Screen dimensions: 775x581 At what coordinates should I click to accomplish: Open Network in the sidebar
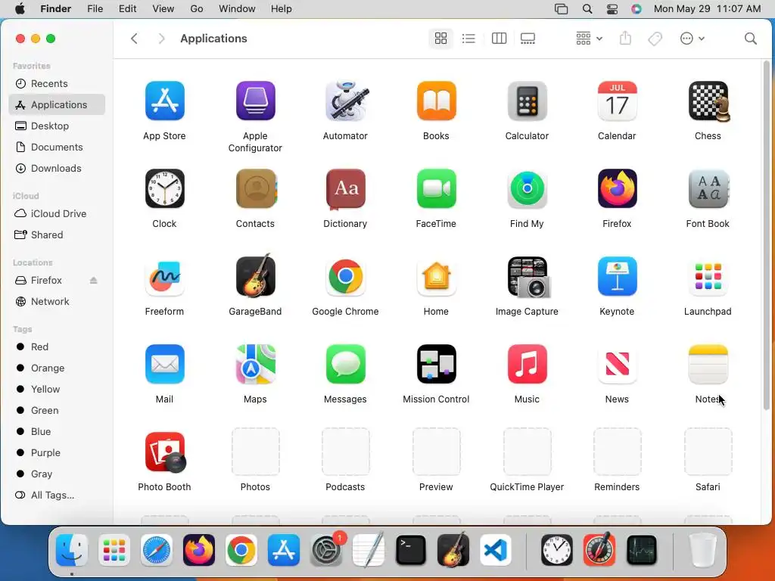click(x=57, y=301)
